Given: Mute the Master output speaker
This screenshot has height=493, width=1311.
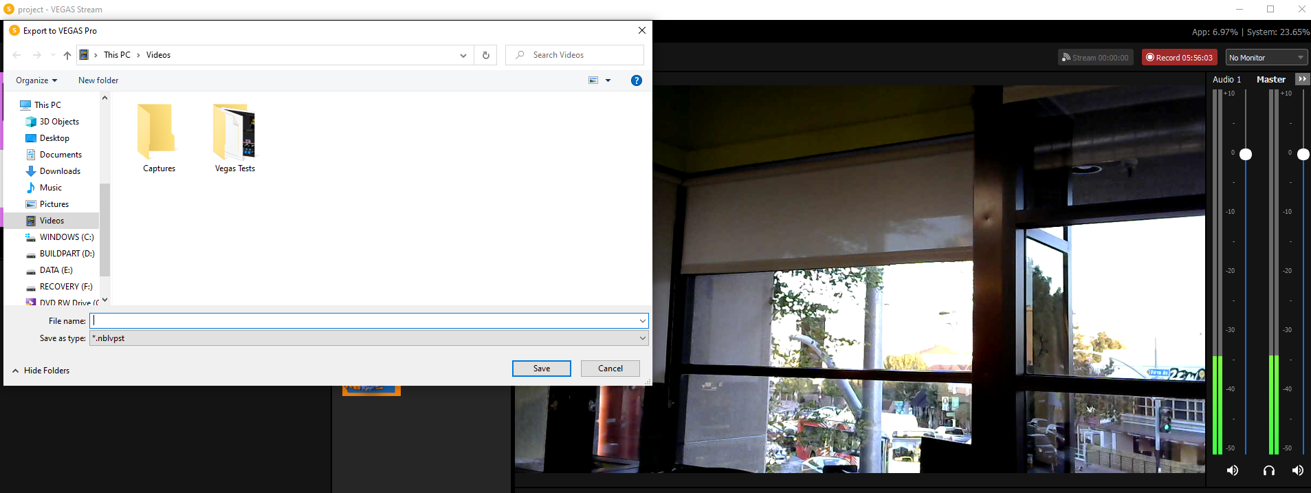Looking at the screenshot, I should [1297, 470].
